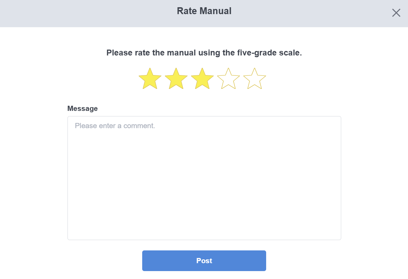Dismiss the dialog with the X icon
Viewport: 408px width, 279px height.
pyautogui.click(x=396, y=13)
